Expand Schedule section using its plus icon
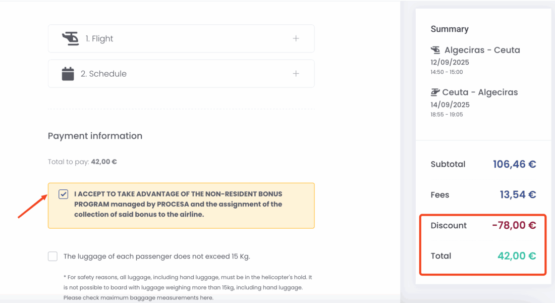Screen dimensions: 555x303 296,74
